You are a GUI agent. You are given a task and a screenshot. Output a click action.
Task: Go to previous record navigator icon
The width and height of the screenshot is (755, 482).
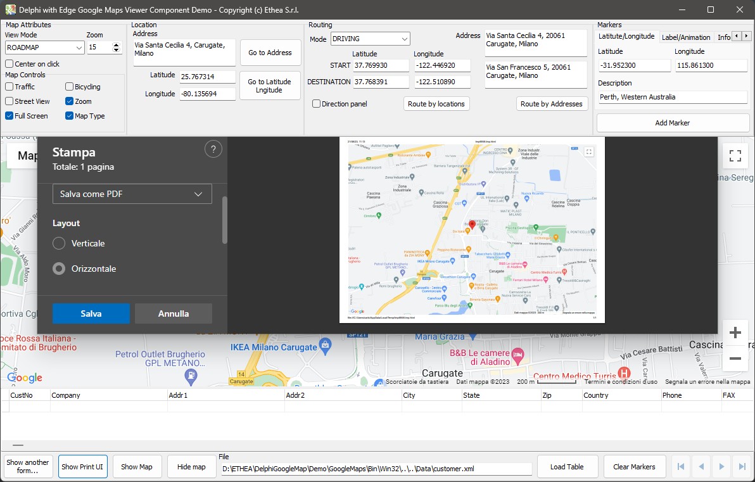coord(701,466)
